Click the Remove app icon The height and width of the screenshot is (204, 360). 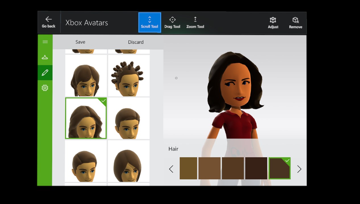(x=296, y=23)
